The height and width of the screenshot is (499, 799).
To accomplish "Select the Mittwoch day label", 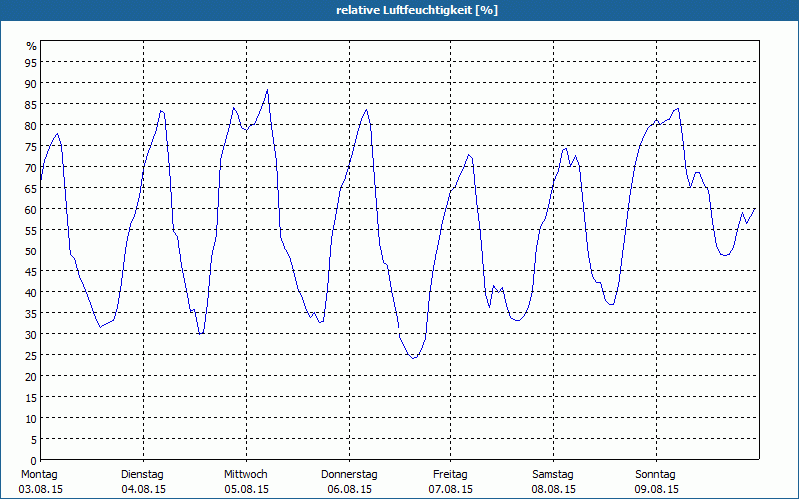I will point(245,474).
